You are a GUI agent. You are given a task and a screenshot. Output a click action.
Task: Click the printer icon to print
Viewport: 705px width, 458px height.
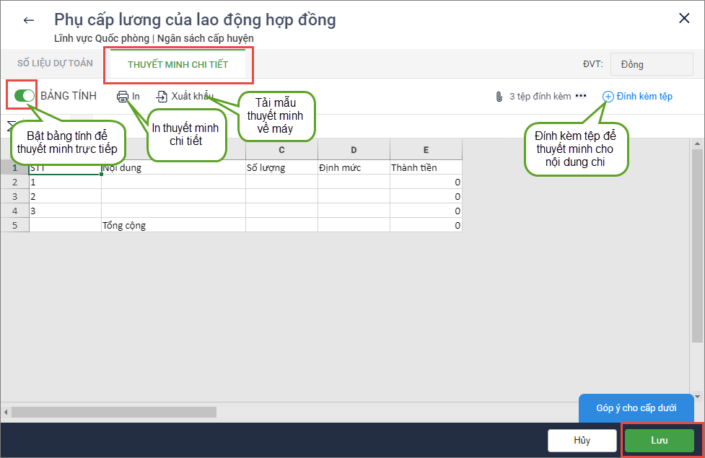click(123, 97)
